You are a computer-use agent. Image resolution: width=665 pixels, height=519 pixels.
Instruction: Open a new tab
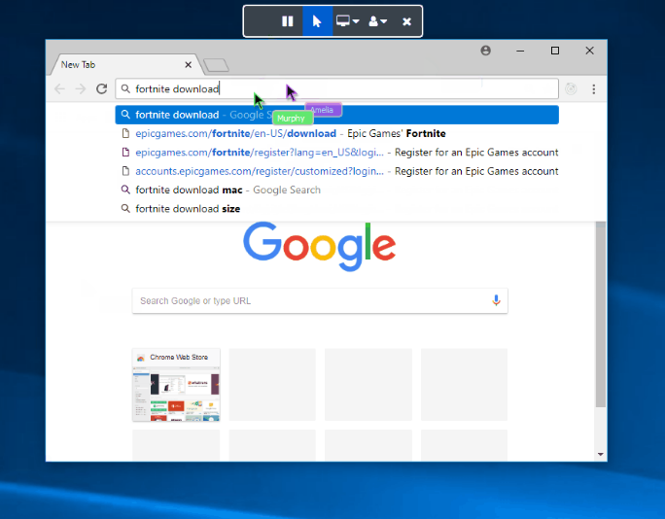[218, 65]
